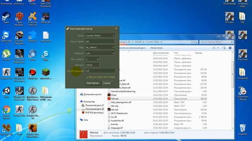Expand breadcrumb arrow between GAMES and Counter-Strike
Screen dimensions: 252x141
coord(144,42)
